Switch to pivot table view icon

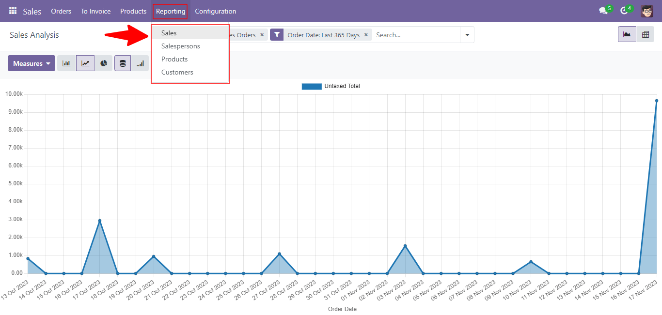point(645,34)
